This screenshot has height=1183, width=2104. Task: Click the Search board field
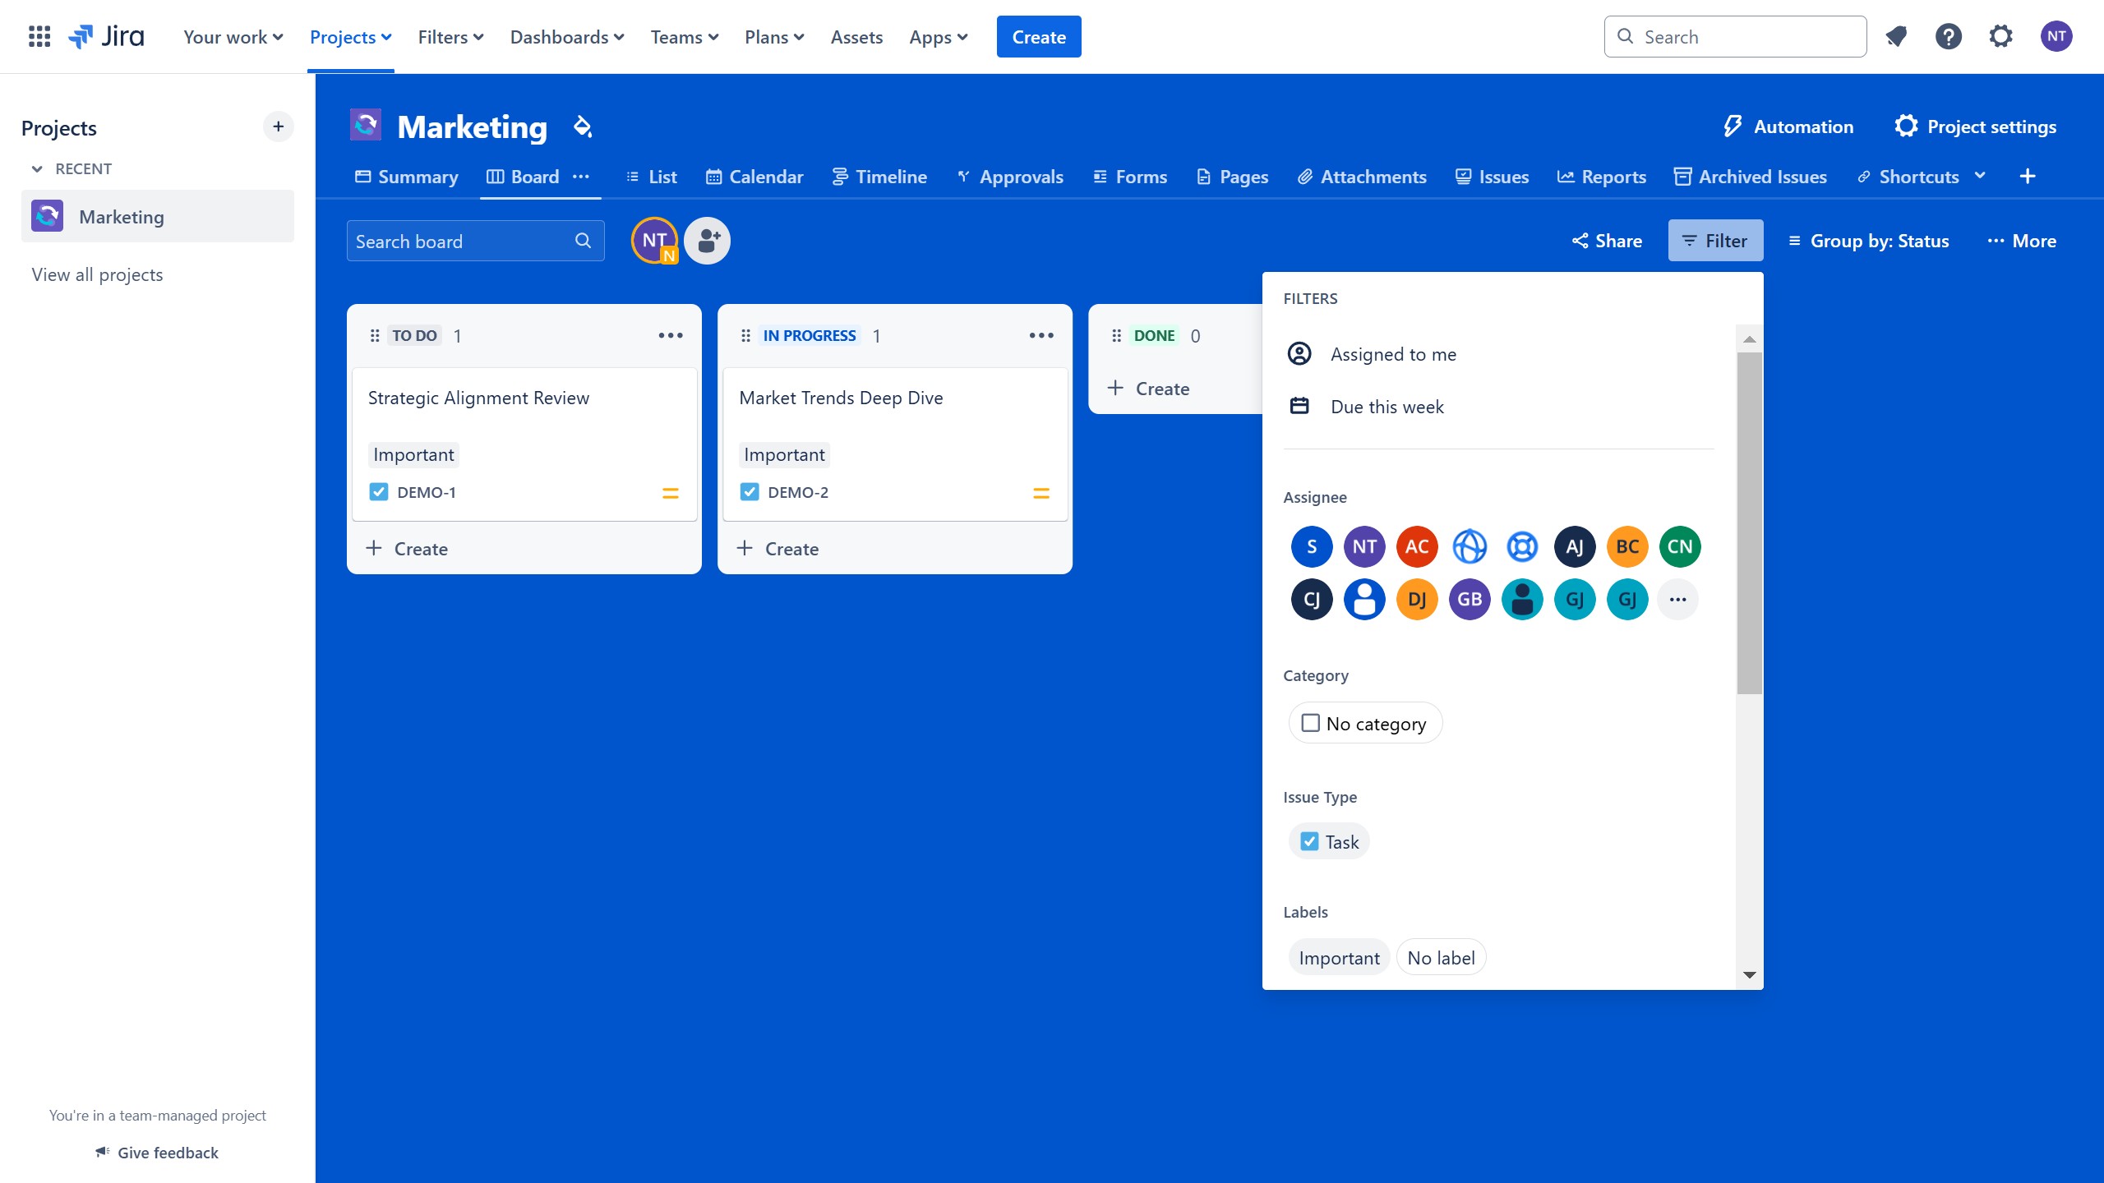460,241
